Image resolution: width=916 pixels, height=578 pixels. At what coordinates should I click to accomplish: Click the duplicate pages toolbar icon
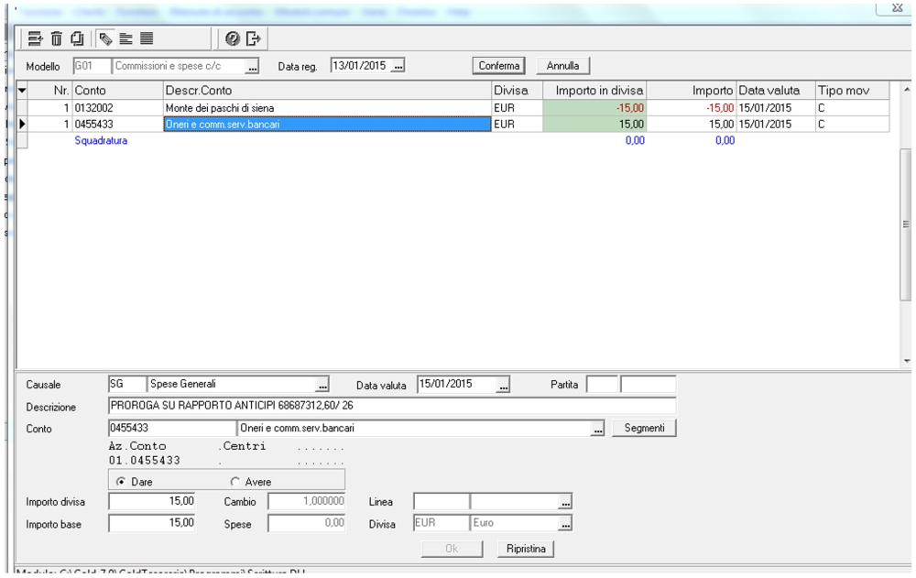(77, 38)
